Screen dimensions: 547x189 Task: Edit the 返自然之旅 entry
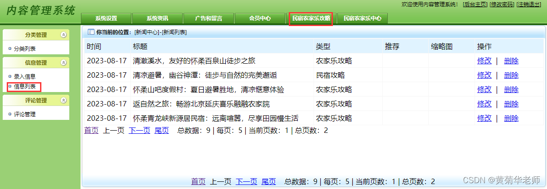(484, 104)
